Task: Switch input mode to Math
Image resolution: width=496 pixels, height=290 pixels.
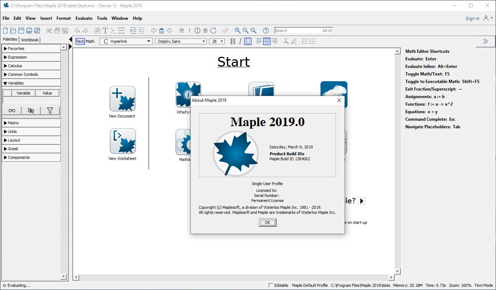Action: pyautogui.click(x=90, y=41)
